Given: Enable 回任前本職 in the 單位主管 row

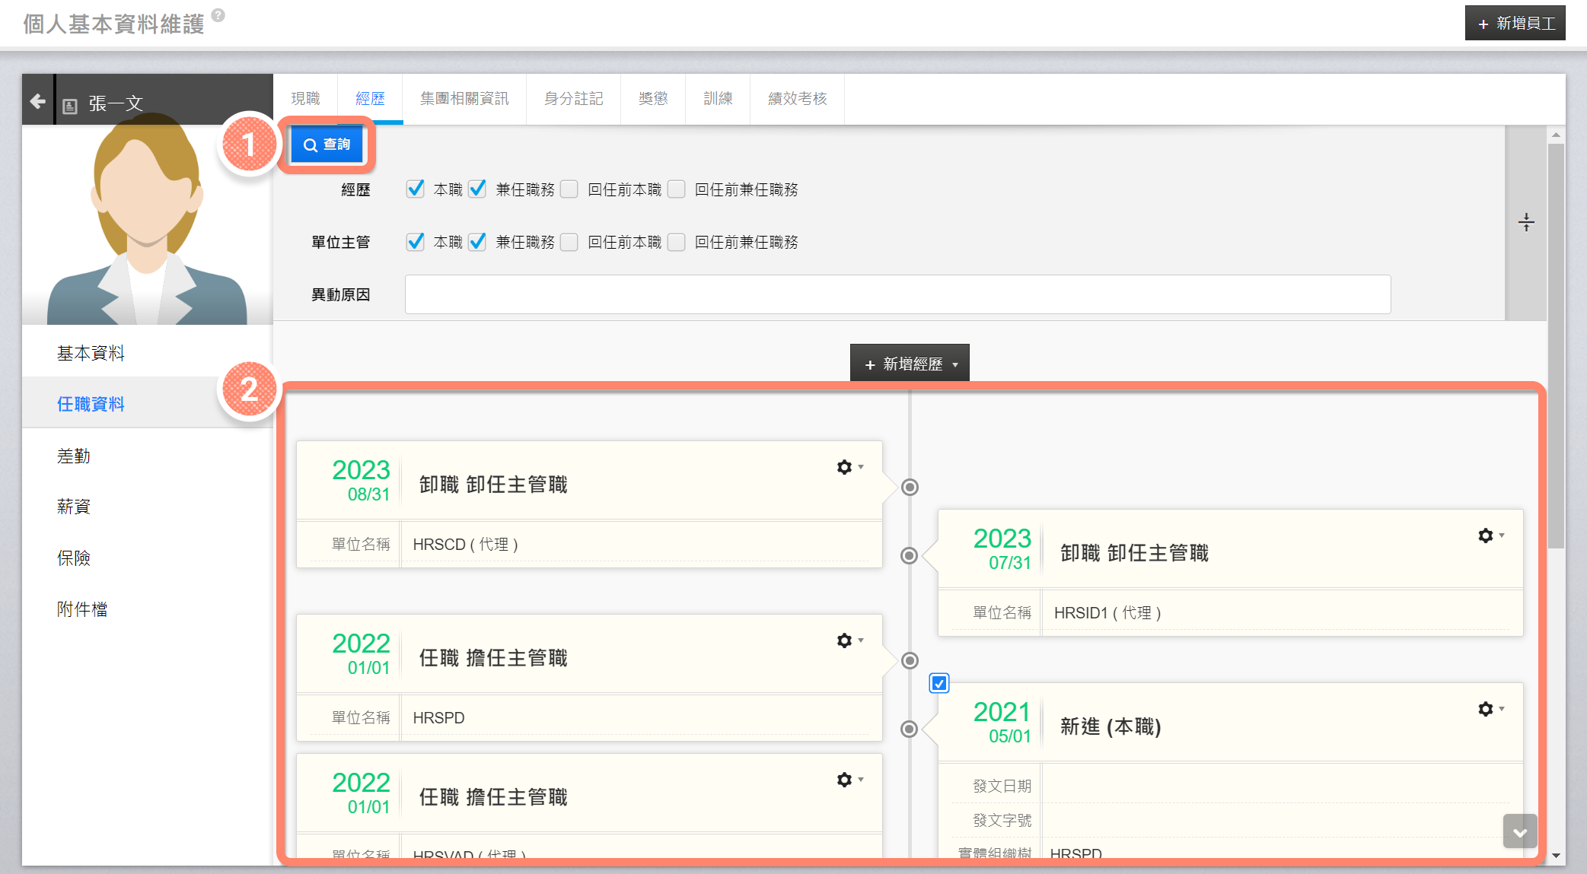Looking at the screenshot, I should pos(569,242).
